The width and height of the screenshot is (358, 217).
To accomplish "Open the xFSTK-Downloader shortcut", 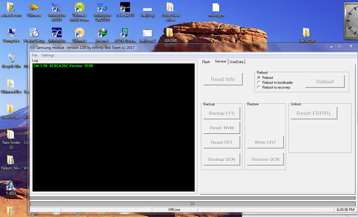I will pyautogui.click(x=125, y=36).
